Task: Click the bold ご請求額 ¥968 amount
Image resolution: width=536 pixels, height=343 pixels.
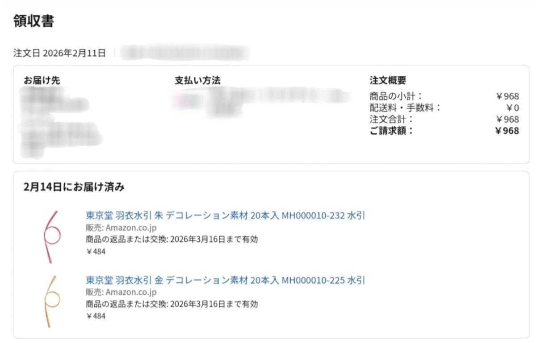Action: (507, 131)
